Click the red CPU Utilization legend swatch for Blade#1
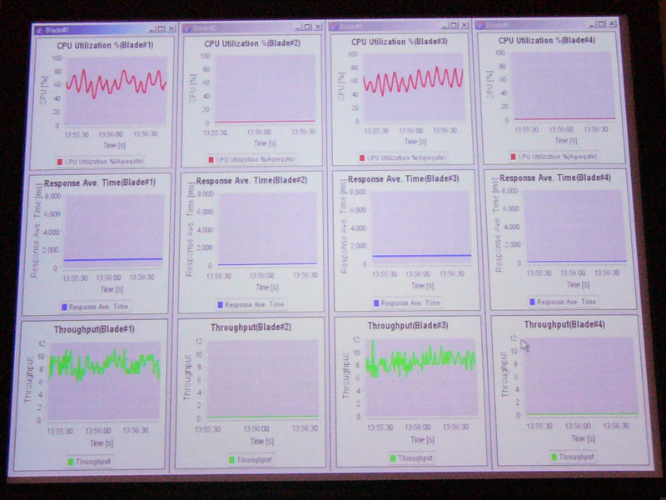Image resolution: width=666 pixels, height=500 pixels. tap(59, 162)
